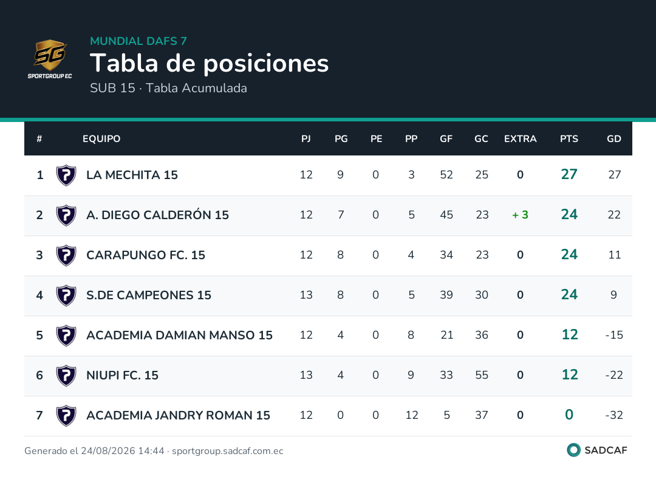The width and height of the screenshot is (656, 482).
Task: Select the EQUIPO column header
Action: [101, 139]
